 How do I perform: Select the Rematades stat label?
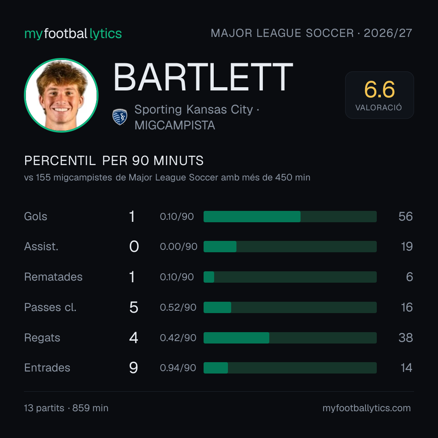54,277
